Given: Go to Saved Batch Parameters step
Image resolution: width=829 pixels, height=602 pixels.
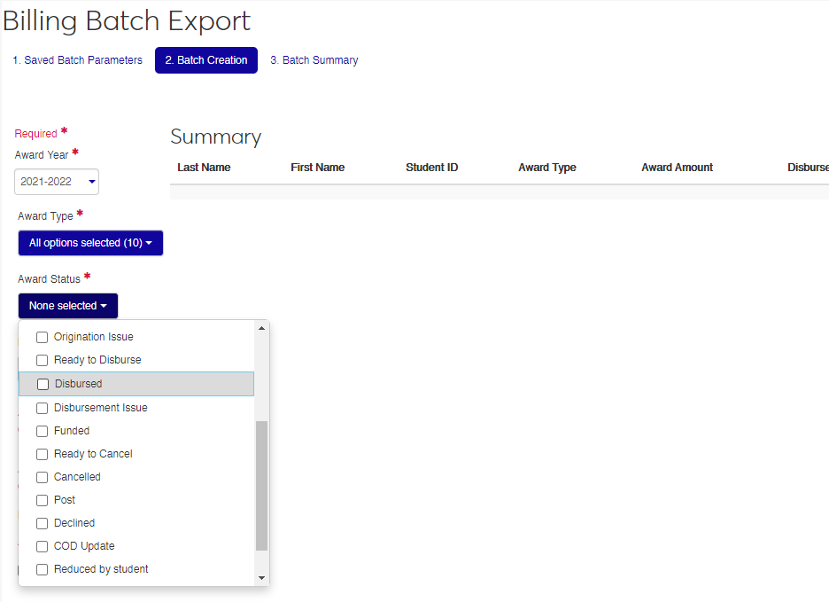Looking at the screenshot, I should coord(77,60).
